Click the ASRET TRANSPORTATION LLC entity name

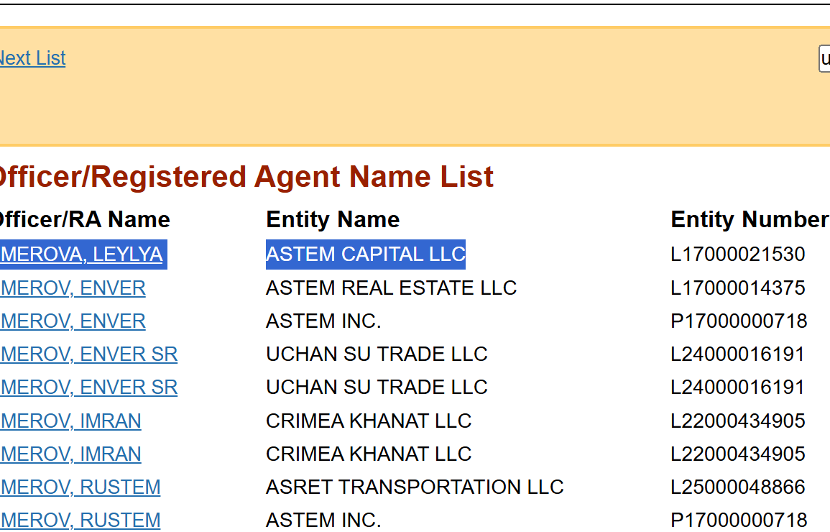(415, 487)
